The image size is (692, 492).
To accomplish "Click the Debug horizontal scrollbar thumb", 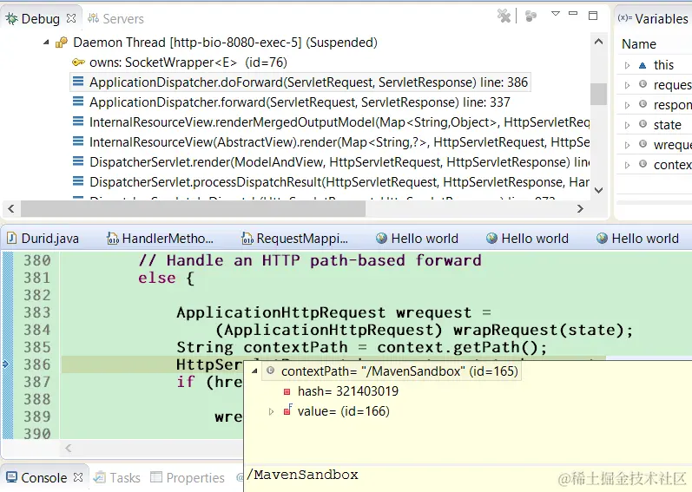I will click(x=193, y=208).
